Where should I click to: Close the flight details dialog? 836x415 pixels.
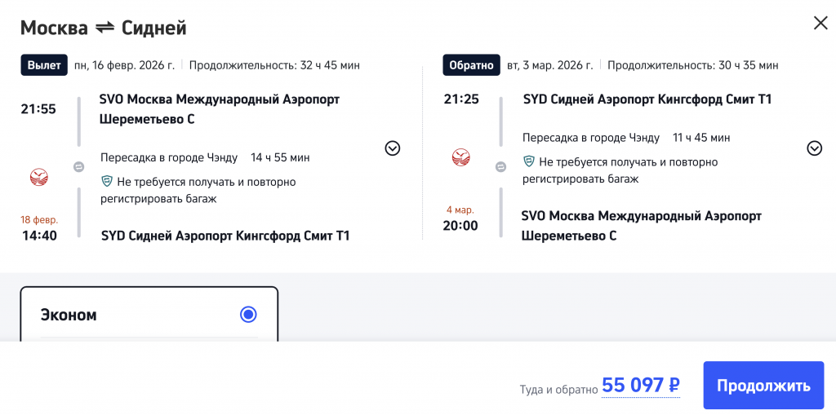coord(820,23)
